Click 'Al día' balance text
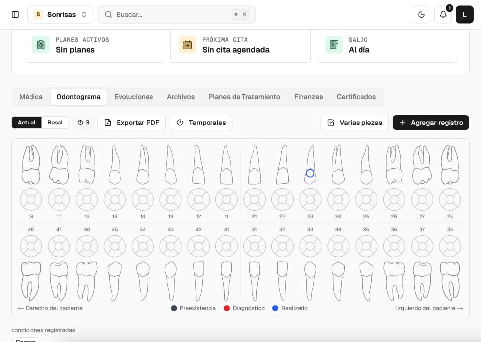The height and width of the screenshot is (342, 481). tap(359, 50)
